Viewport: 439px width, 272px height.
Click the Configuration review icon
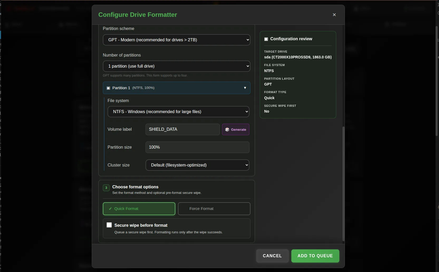click(266, 39)
